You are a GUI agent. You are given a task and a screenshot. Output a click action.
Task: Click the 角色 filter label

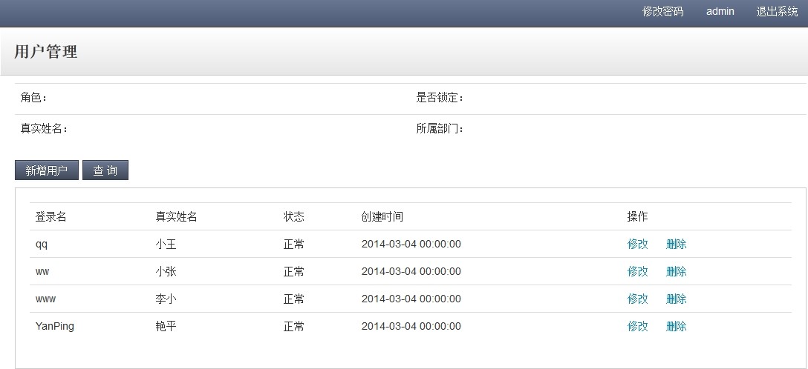tap(33, 98)
